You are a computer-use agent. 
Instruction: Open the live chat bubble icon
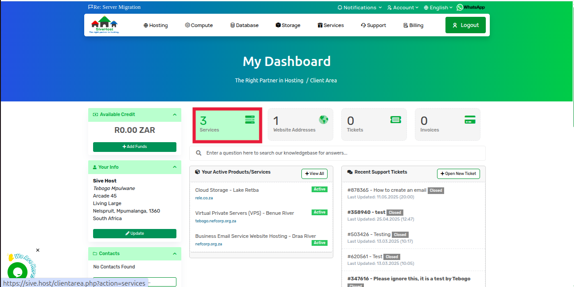(x=18, y=272)
